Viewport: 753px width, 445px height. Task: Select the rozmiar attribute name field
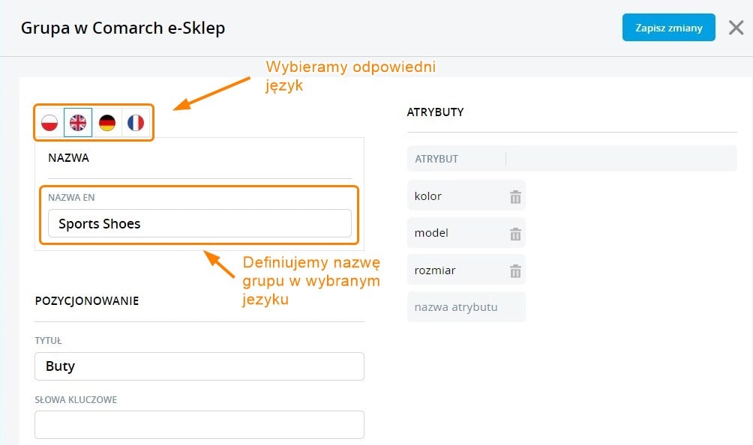(x=457, y=270)
